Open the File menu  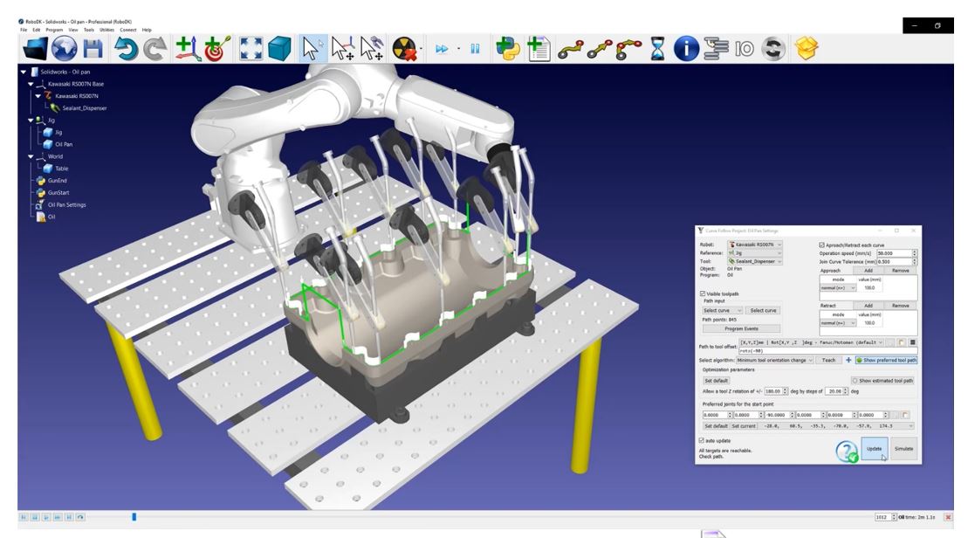click(x=24, y=30)
